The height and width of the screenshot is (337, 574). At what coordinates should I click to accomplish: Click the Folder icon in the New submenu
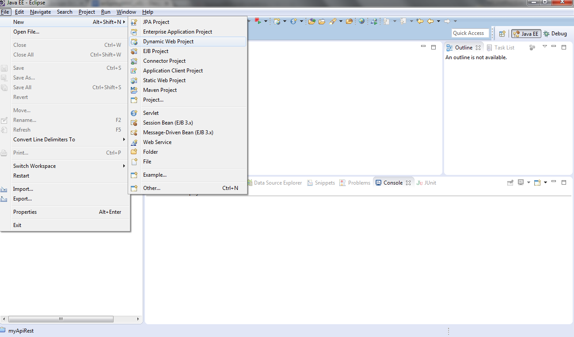tap(134, 152)
